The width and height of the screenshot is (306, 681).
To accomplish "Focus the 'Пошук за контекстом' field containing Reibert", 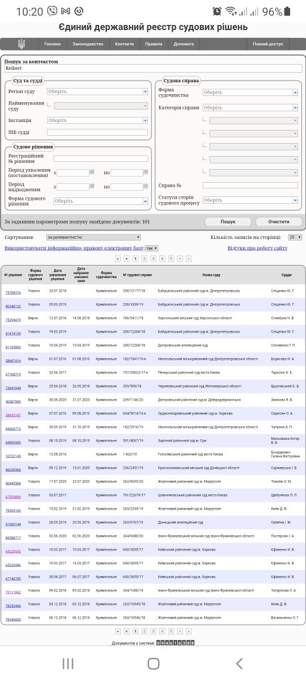I will click(x=153, y=68).
